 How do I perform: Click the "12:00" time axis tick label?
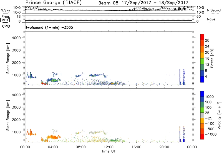[x=109, y=147]
